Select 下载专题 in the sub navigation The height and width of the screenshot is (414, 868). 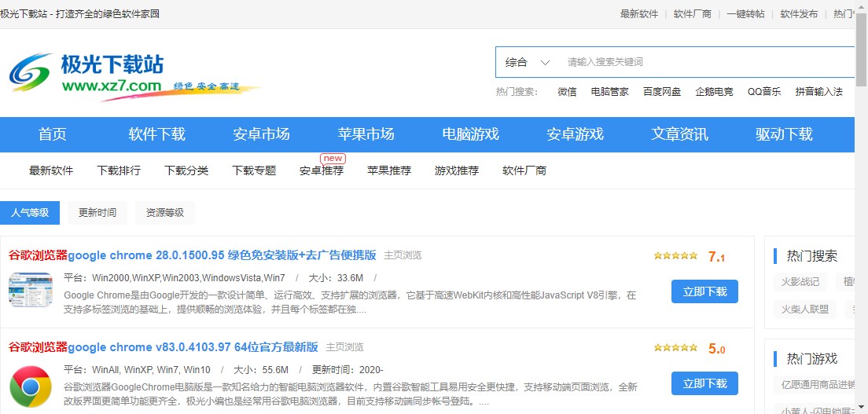[253, 170]
